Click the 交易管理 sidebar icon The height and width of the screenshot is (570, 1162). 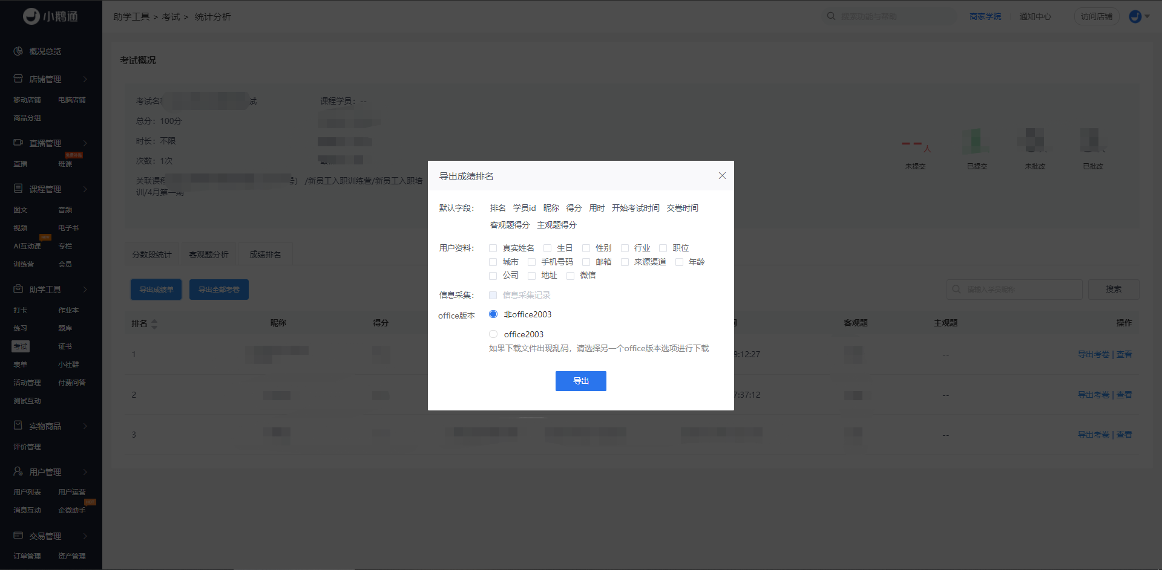pos(18,536)
